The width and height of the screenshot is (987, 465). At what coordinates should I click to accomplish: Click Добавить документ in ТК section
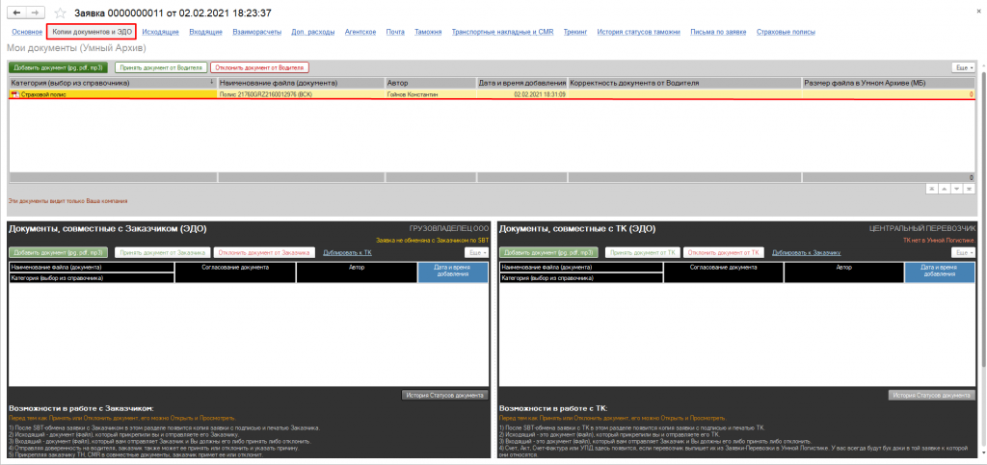click(549, 252)
